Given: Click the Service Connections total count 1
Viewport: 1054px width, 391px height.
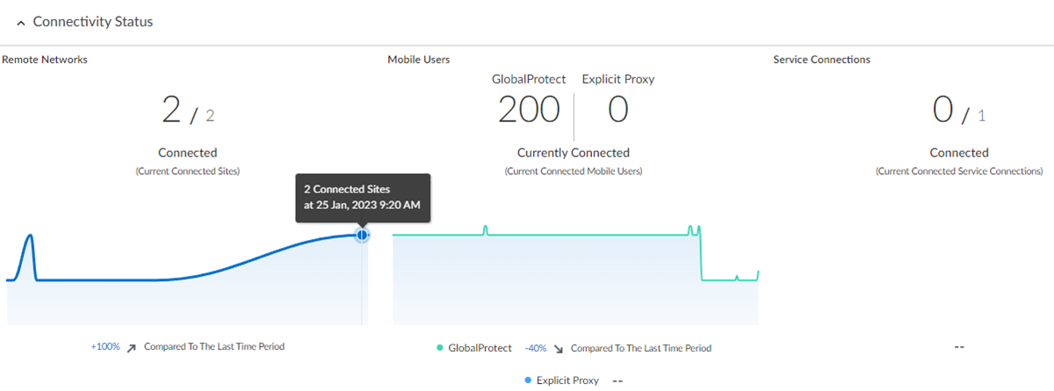Looking at the screenshot, I should 981,115.
